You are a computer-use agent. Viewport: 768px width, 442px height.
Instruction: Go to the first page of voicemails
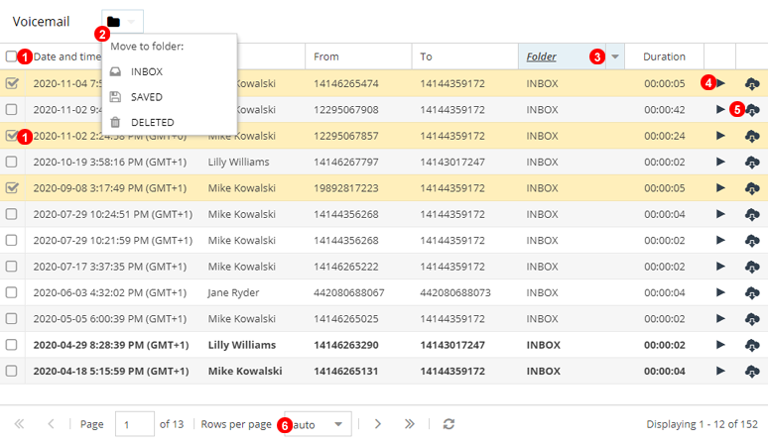pos(19,424)
